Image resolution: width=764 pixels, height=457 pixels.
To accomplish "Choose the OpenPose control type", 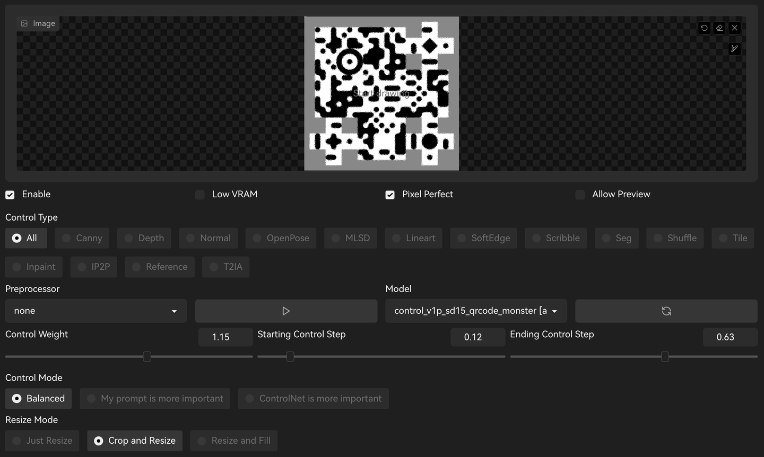I will coord(281,239).
